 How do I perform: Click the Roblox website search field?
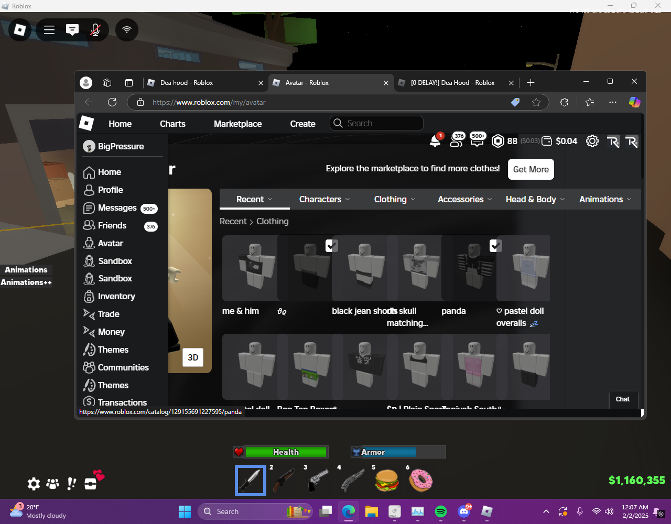point(376,123)
